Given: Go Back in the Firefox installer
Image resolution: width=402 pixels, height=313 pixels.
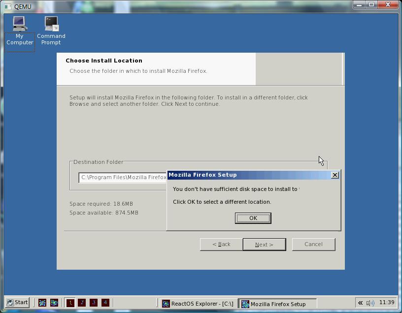Looking at the screenshot, I should click(221, 245).
